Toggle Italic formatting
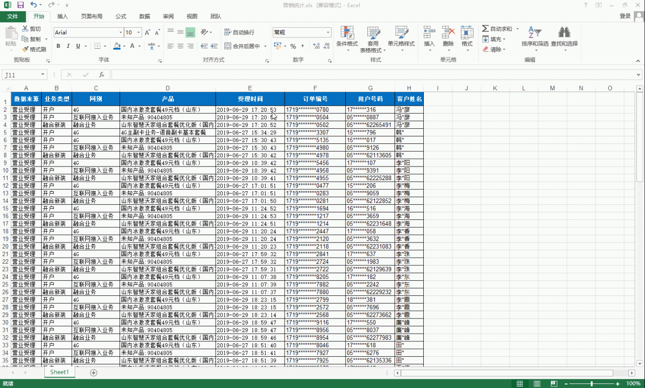The width and height of the screenshot is (645, 388). click(x=68, y=46)
